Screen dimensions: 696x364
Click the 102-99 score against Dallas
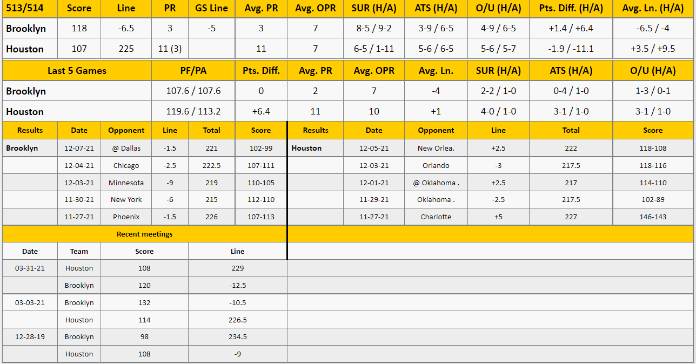pos(261,148)
